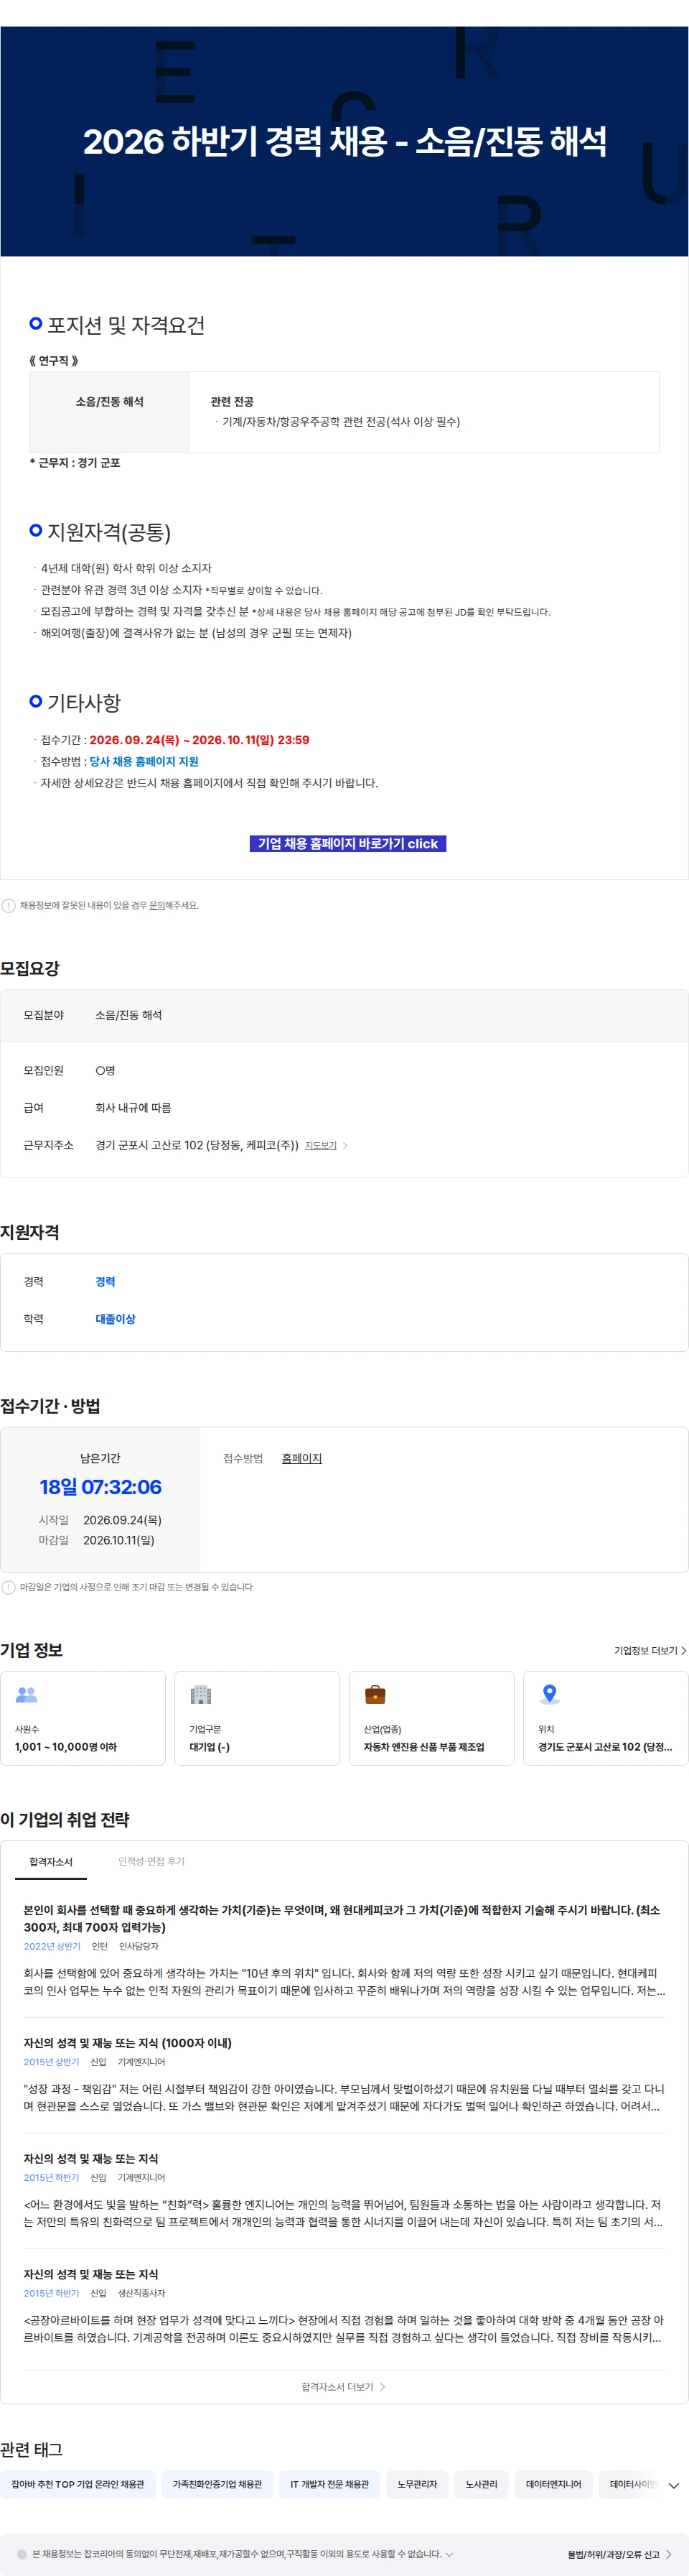689x2576 pixels.
Task: Click the info icon beside 채용정보에 잘못된 내용
Action: point(9,905)
